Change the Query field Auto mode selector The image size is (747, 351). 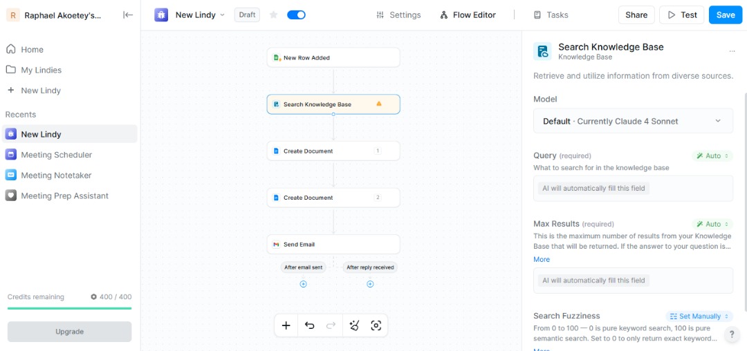[712, 155]
